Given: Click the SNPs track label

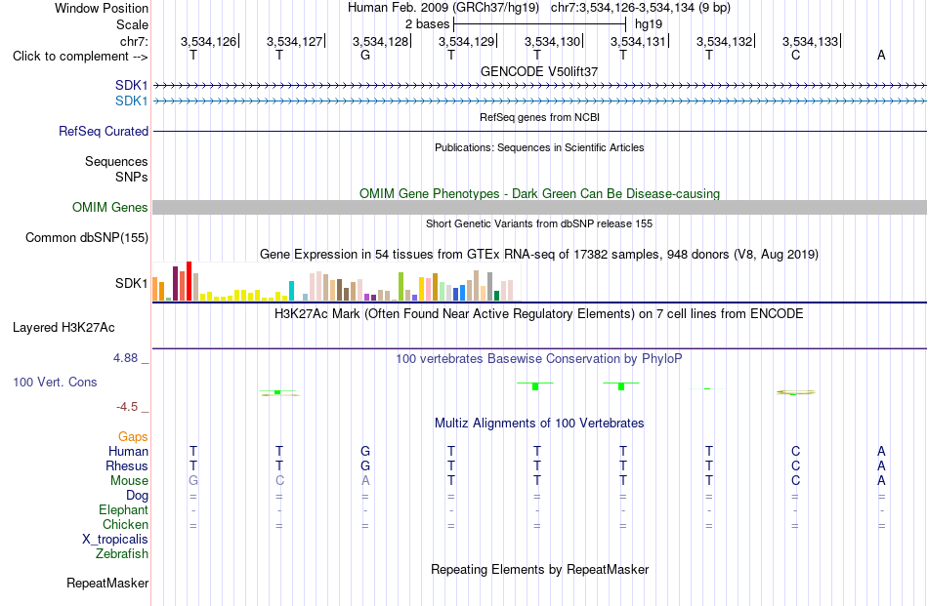Looking at the screenshot, I should pos(132,177).
